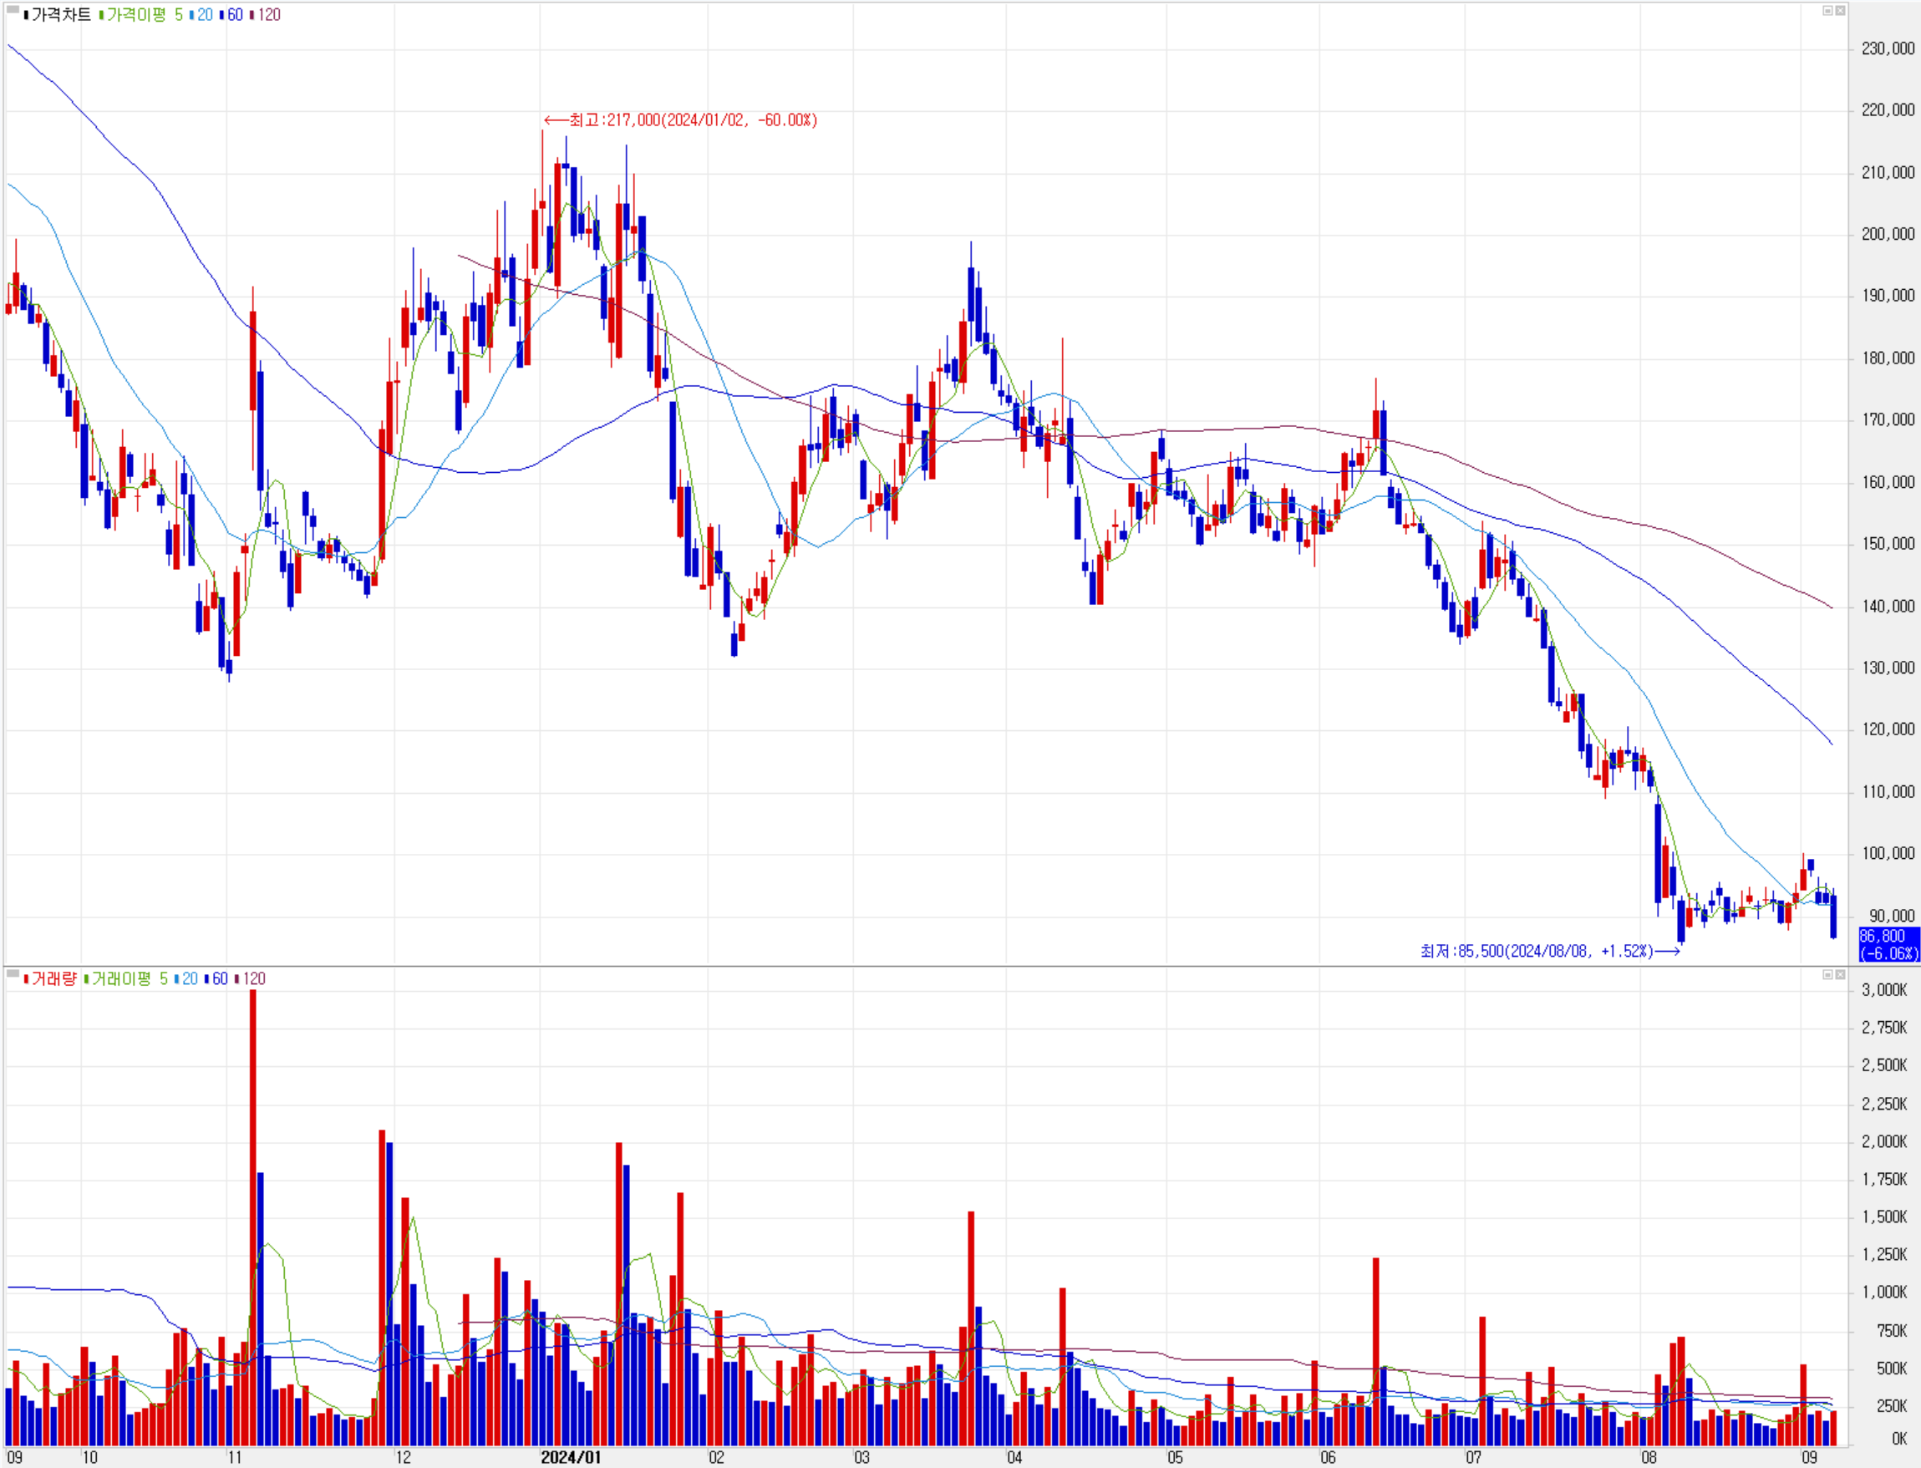
Task: Click gray handle icon beside 가격차트 legend
Action: click(x=13, y=12)
